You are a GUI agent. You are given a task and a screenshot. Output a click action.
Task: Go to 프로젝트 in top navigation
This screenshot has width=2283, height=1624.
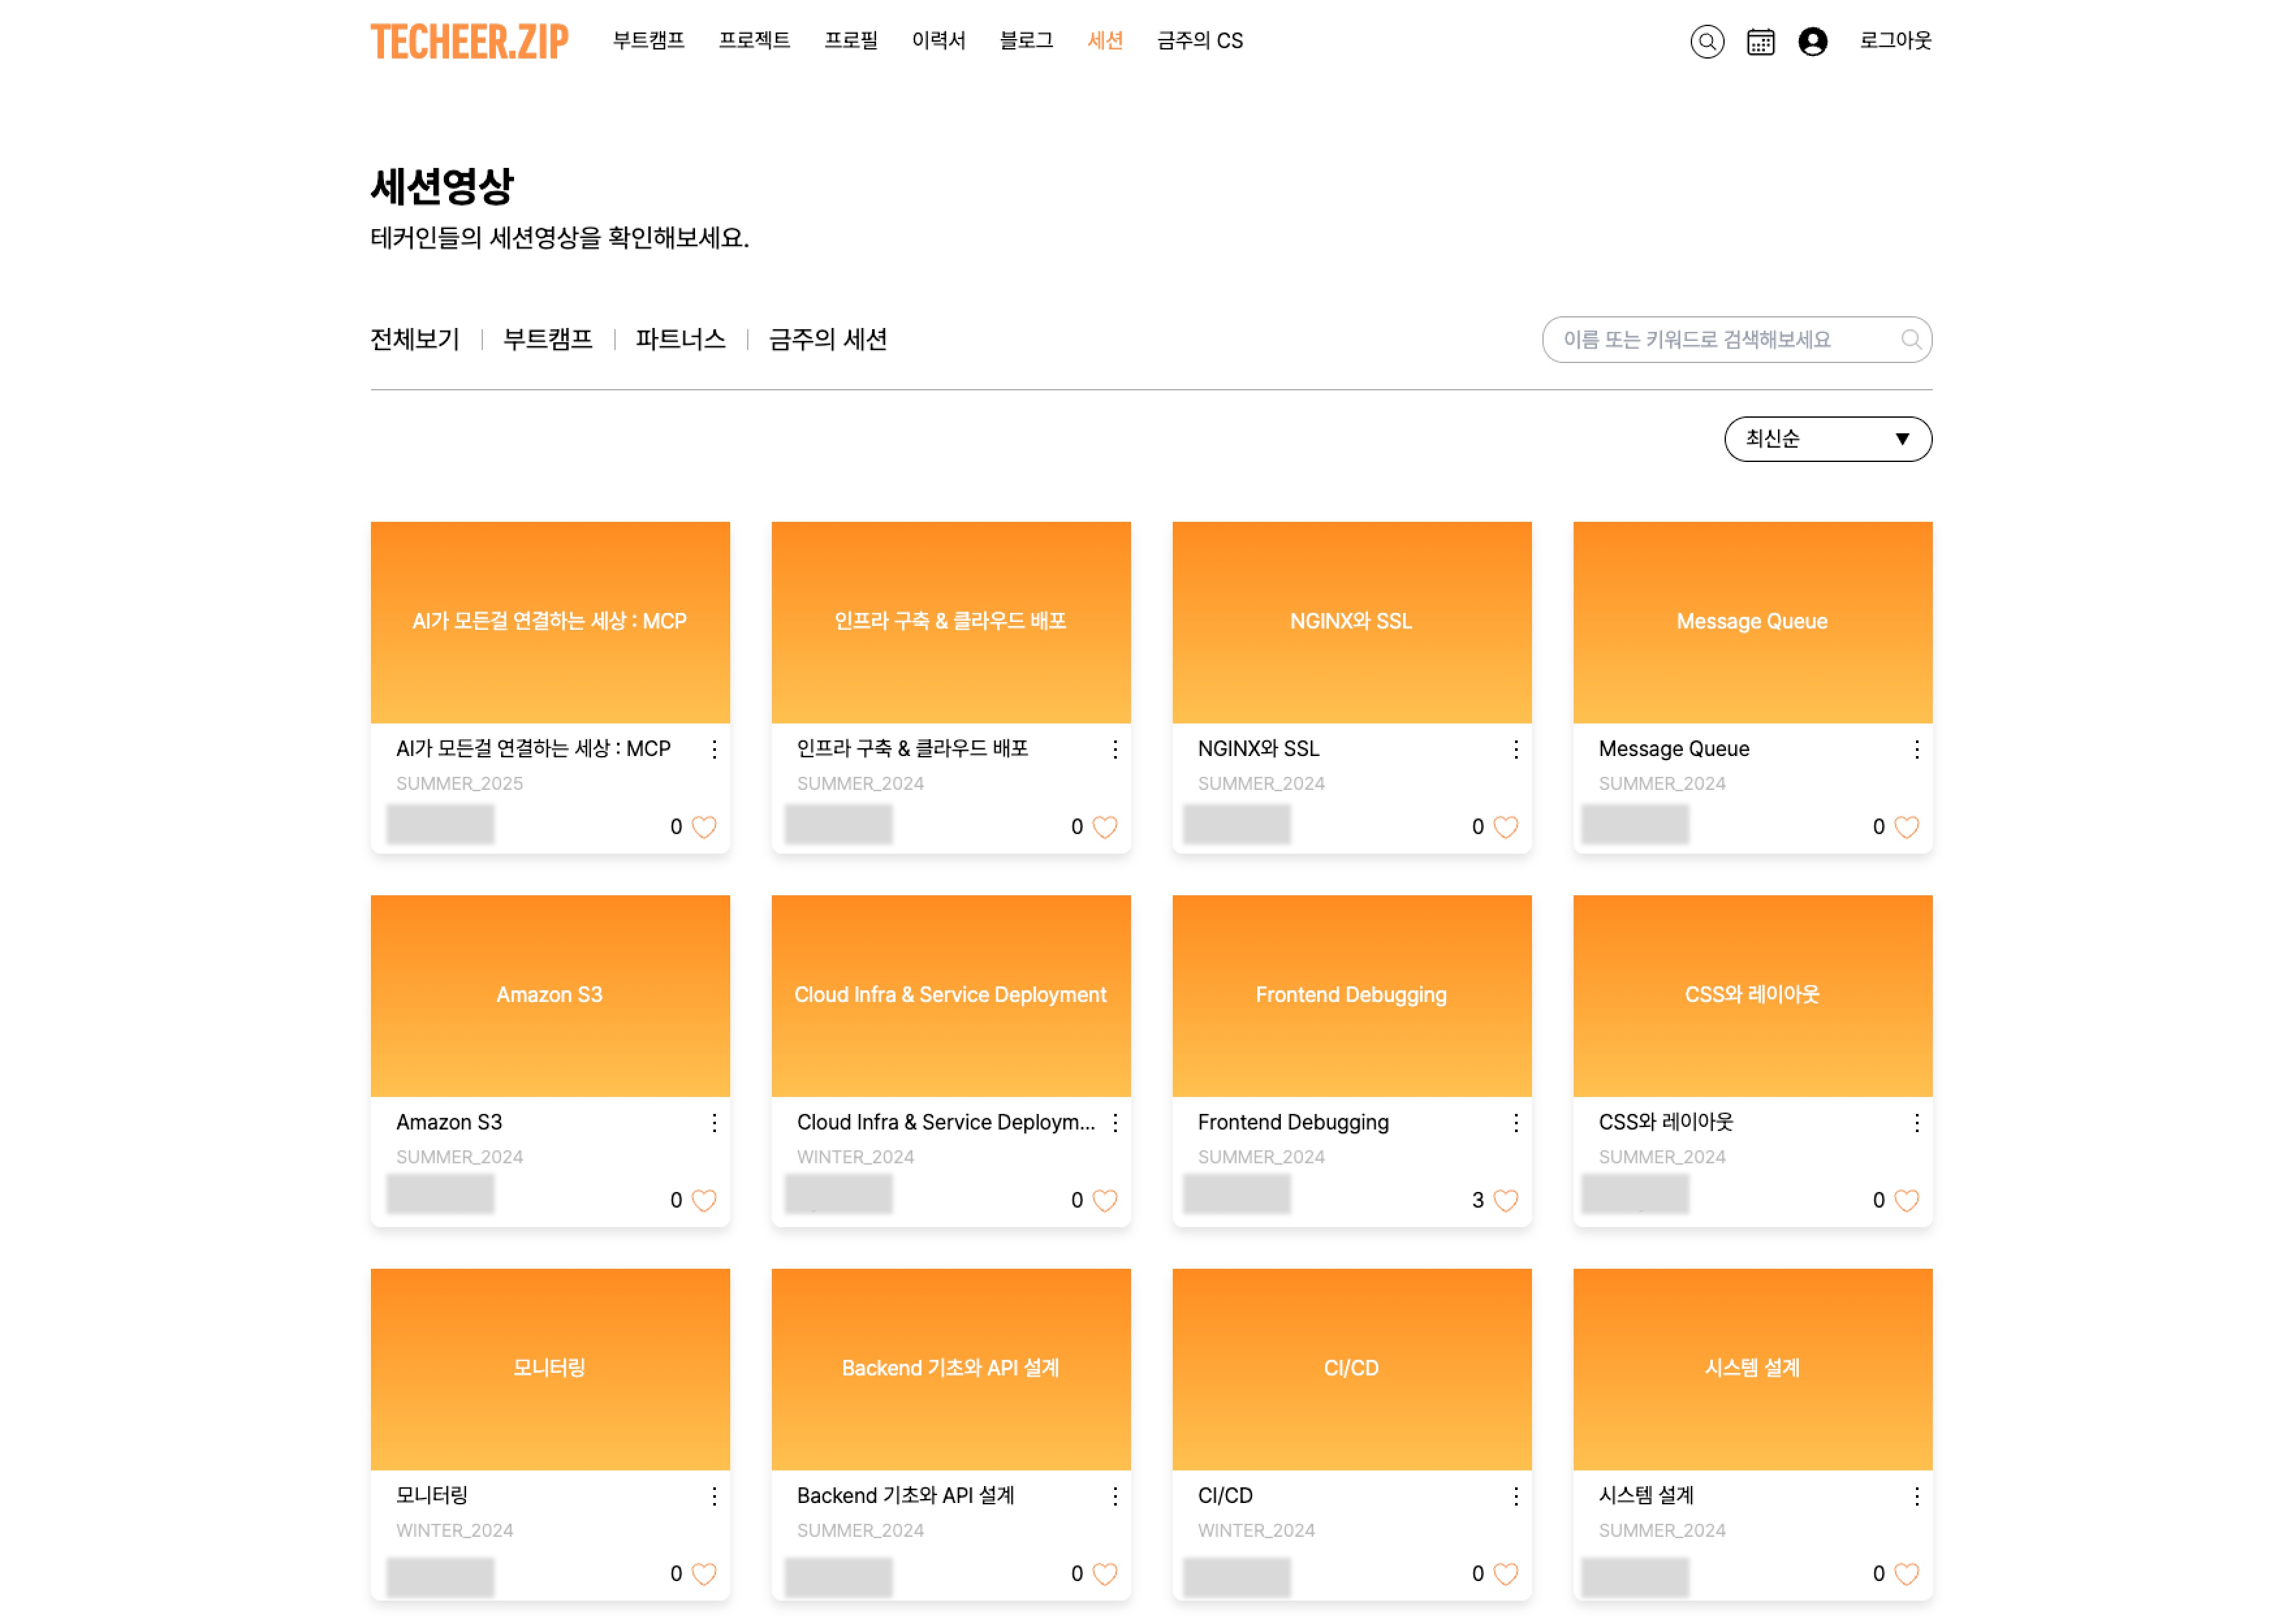pyautogui.click(x=754, y=41)
